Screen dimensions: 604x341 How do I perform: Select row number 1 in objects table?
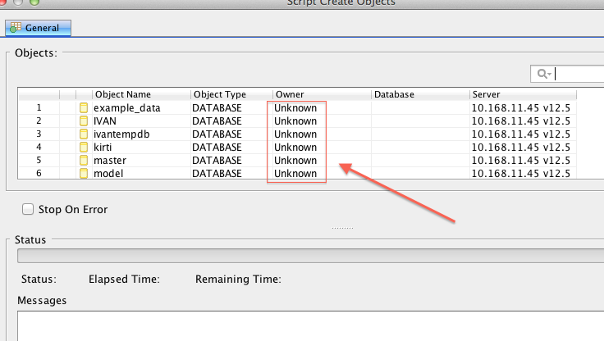39,108
